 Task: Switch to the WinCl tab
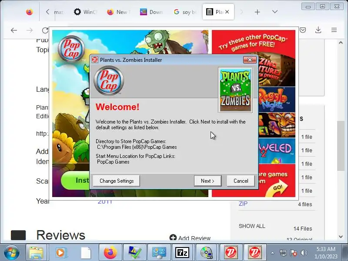point(85,12)
